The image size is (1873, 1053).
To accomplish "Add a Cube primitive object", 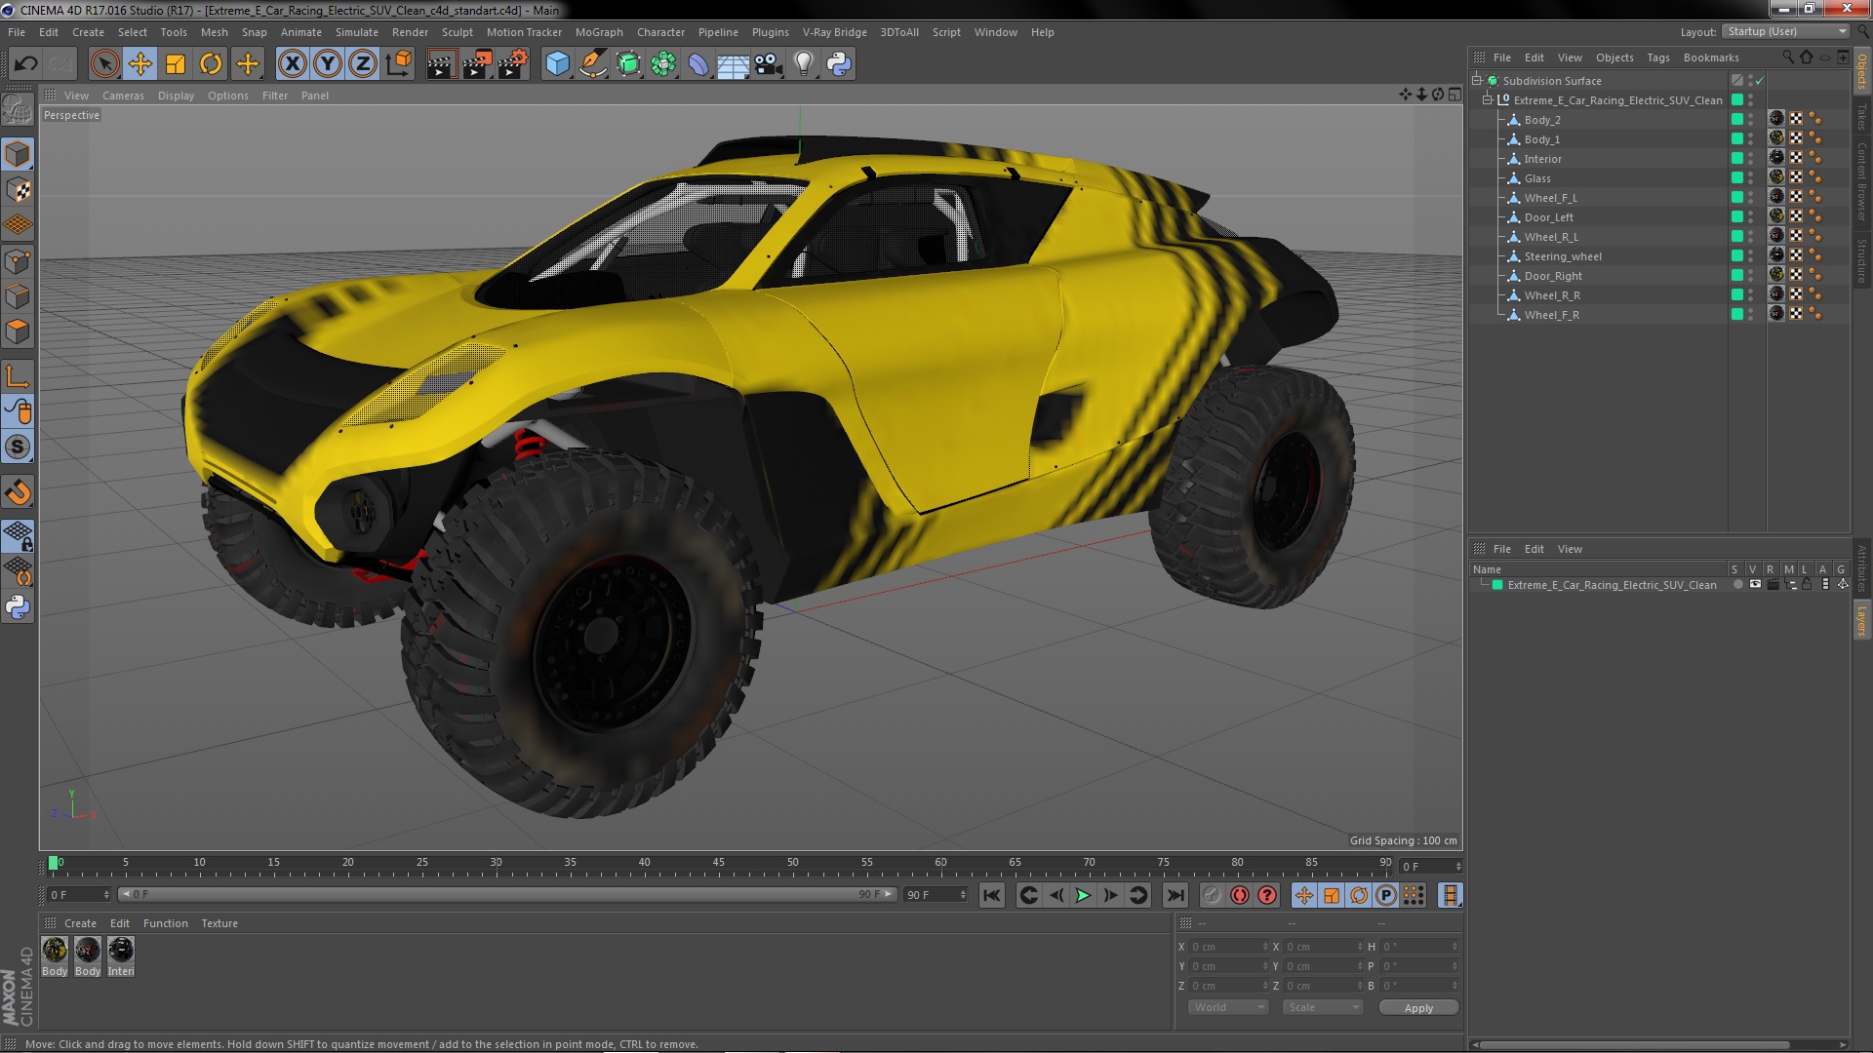I will 557,64.
